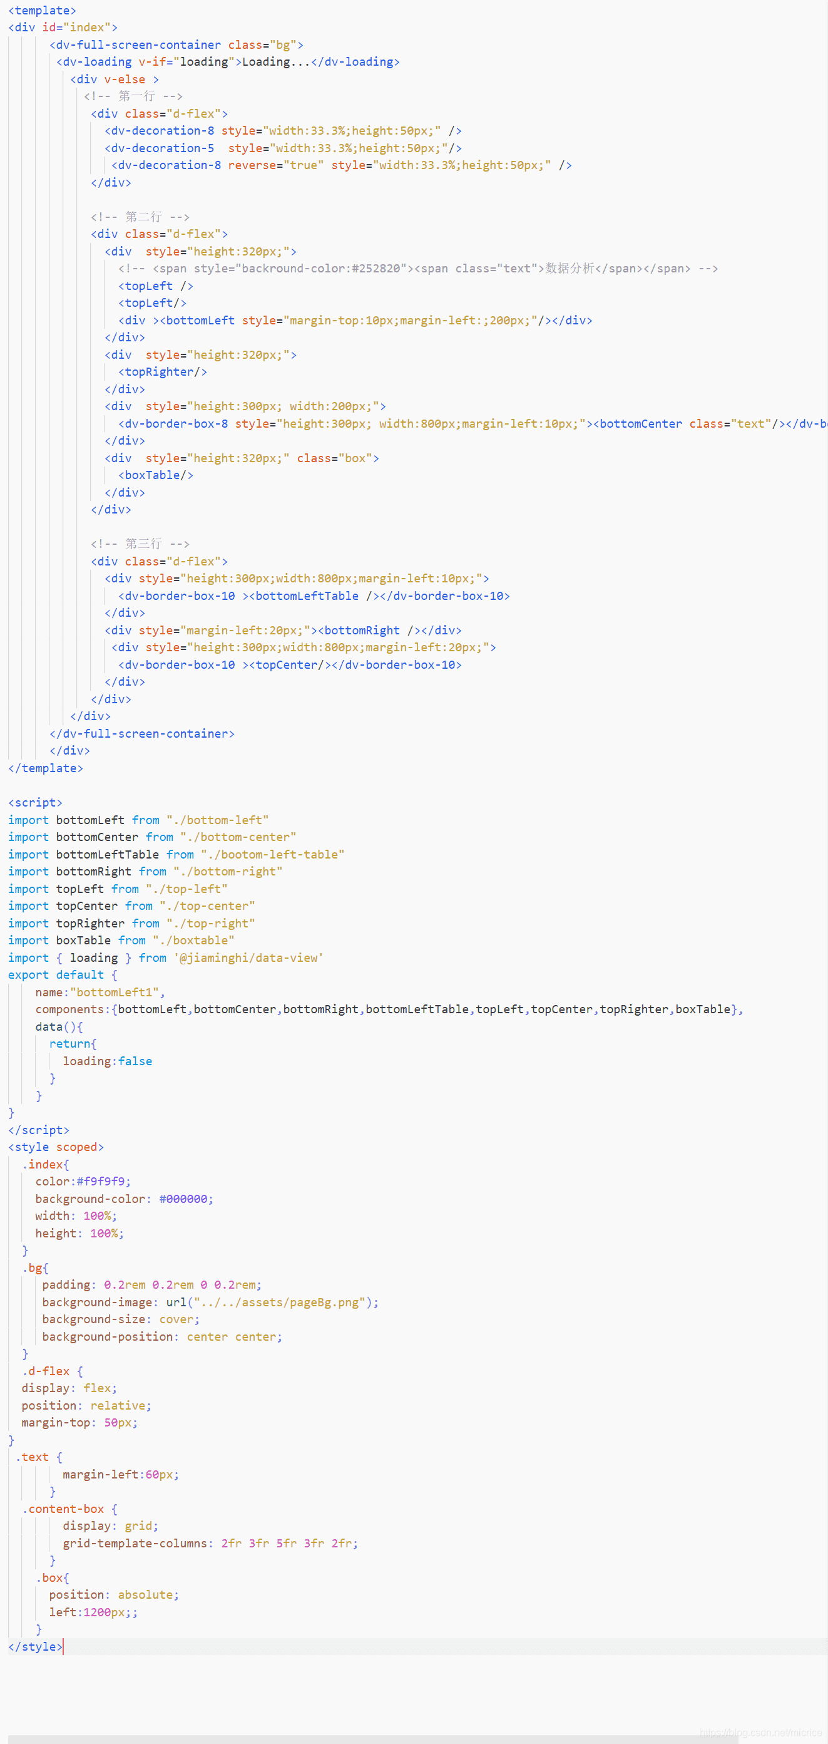Screen dimensions: 828x1744
Task: Click the name:"bottomLeft1" line
Action: [101, 992]
